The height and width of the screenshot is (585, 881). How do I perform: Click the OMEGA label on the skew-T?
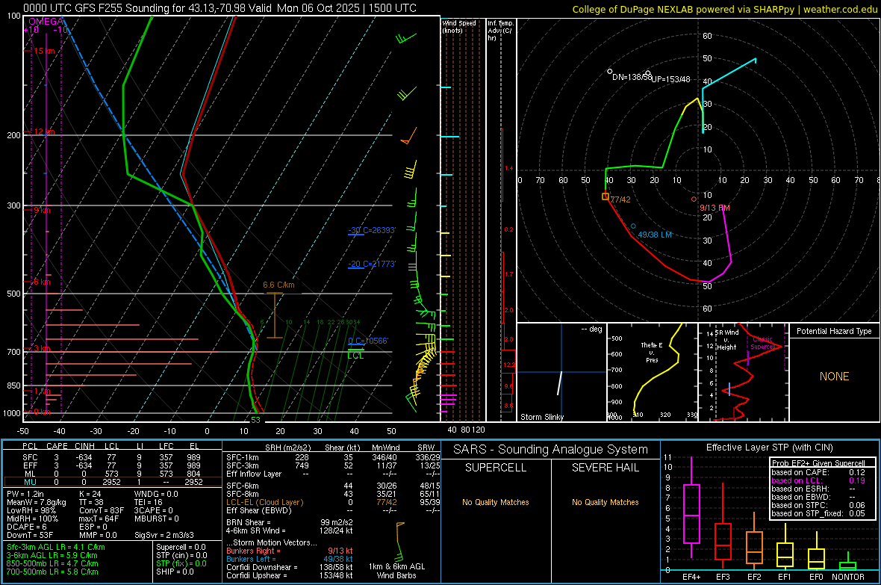[46, 22]
